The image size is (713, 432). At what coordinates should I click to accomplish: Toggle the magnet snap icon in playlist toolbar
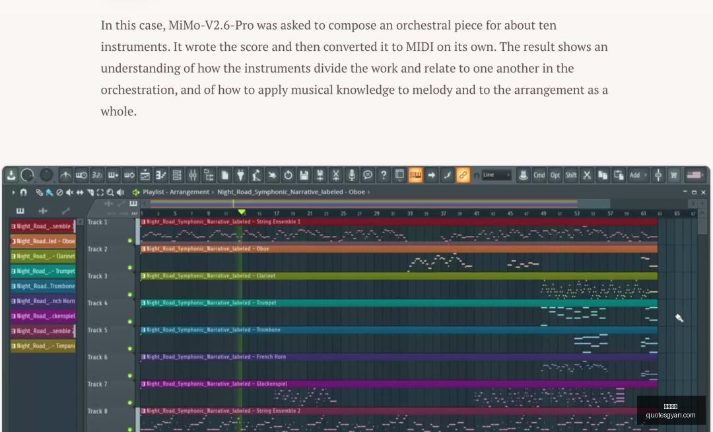coord(23,192)
